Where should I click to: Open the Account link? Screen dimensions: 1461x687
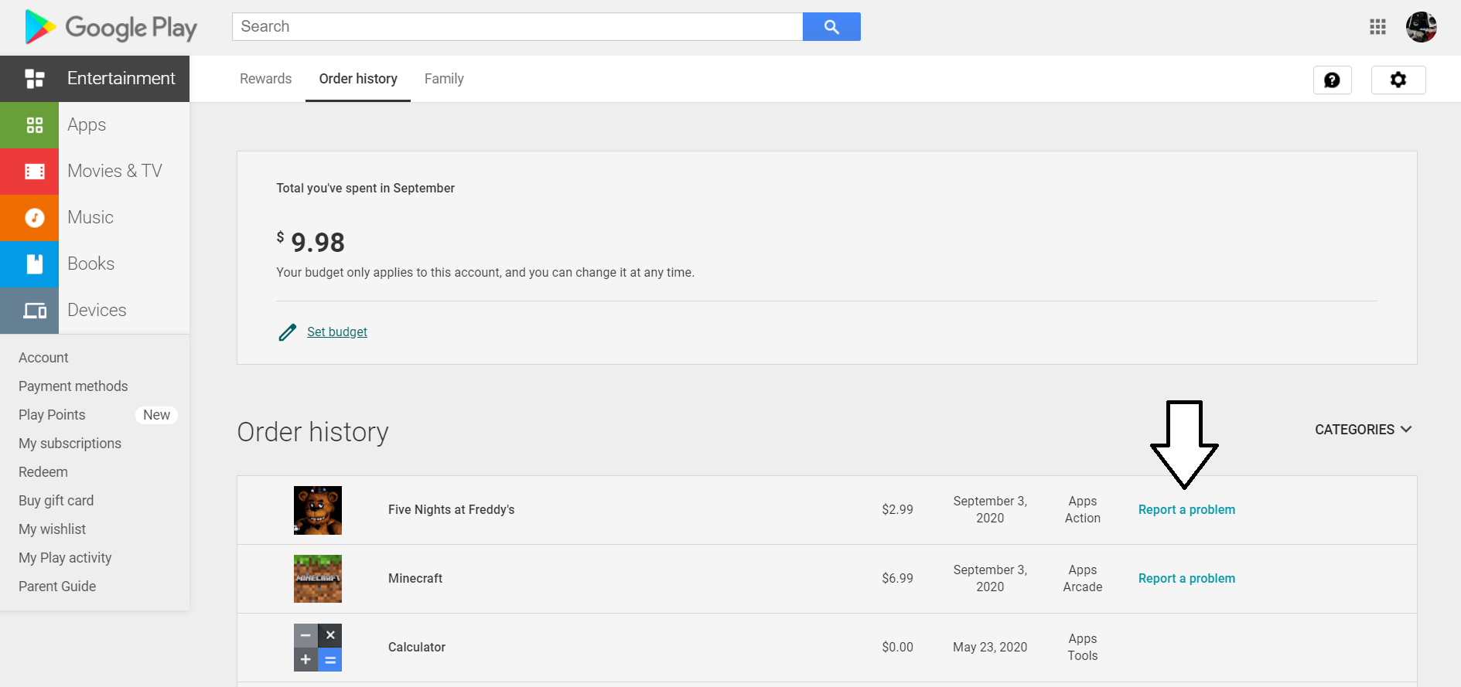pyautogui.click(x=43, y=358)
